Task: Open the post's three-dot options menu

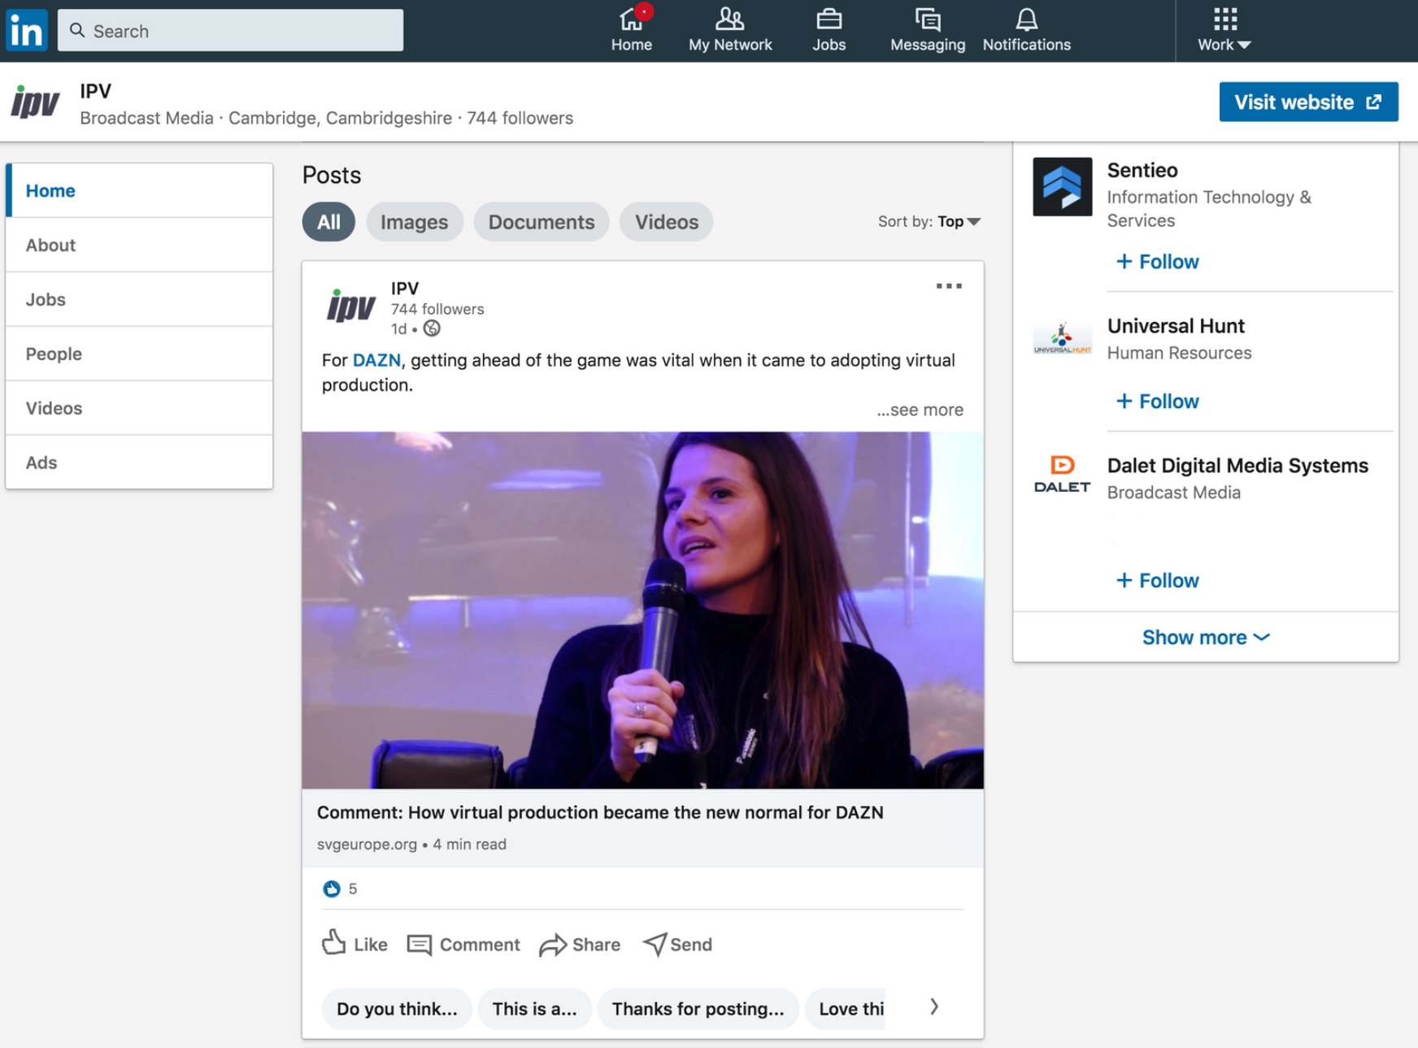Action: click(x=948, y=286)
